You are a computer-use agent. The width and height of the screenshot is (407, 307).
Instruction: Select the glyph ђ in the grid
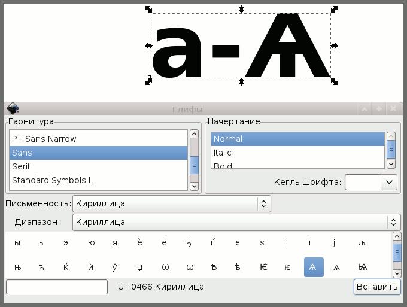(189, 243)
